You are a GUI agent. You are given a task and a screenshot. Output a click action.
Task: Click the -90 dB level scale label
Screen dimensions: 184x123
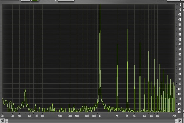[x=180, y=79]
